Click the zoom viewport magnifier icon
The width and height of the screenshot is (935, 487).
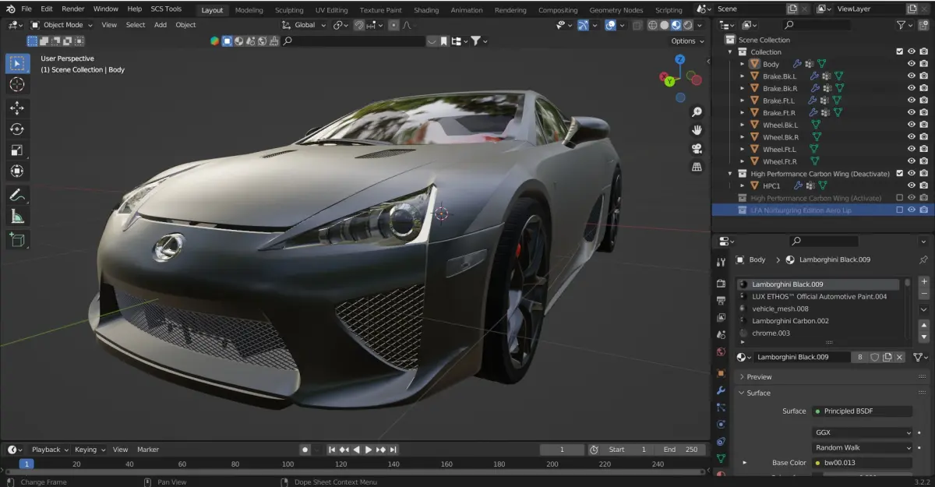(x=697, y=112)
